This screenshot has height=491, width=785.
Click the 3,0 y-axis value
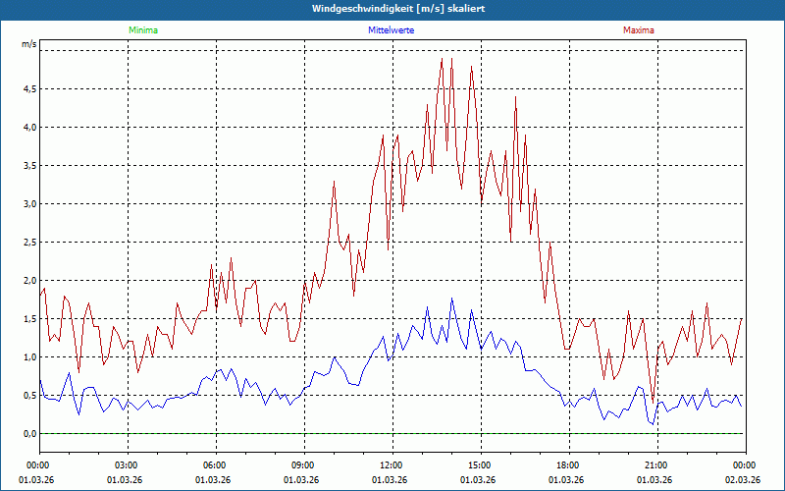pos(30,204)
